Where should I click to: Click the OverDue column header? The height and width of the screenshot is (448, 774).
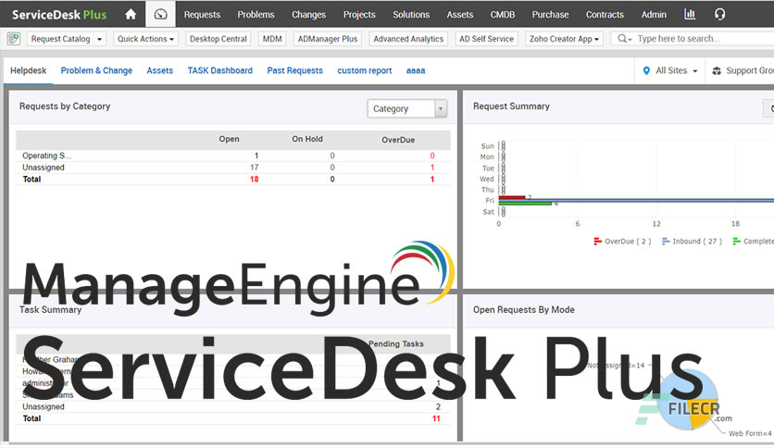[x=398, y=140]
